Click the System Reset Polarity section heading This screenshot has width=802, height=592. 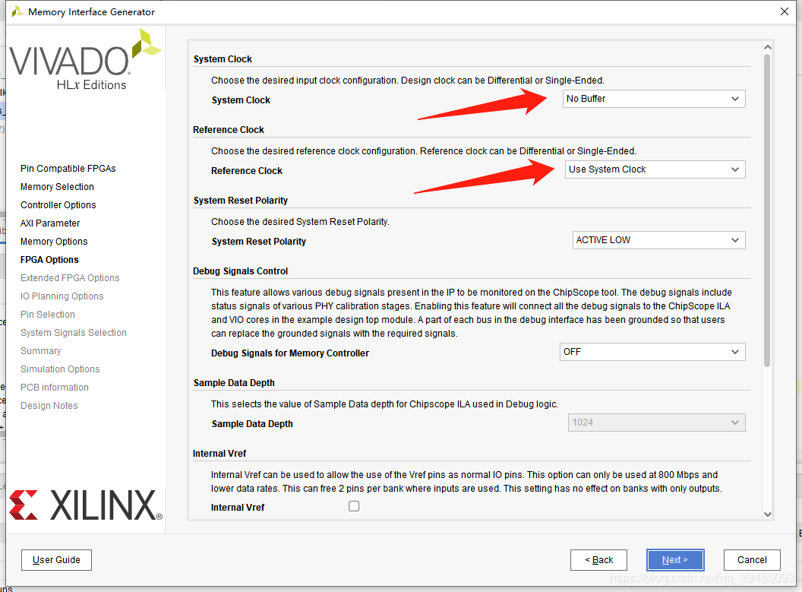pyautogui.click(x=241, y=201)
